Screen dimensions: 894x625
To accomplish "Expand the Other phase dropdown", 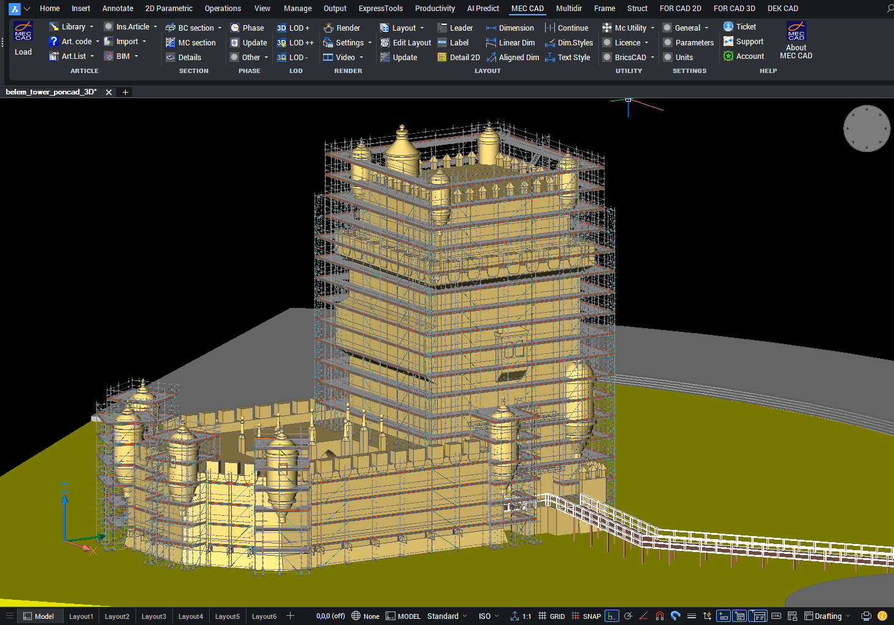I will point(267,58).
